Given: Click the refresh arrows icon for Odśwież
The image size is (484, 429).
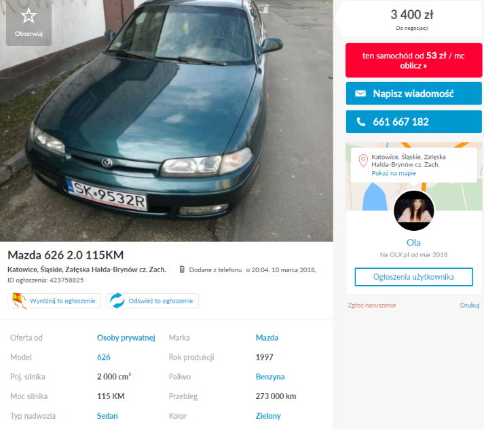Looking at the screenshot, I should click(x=117, y=301).
